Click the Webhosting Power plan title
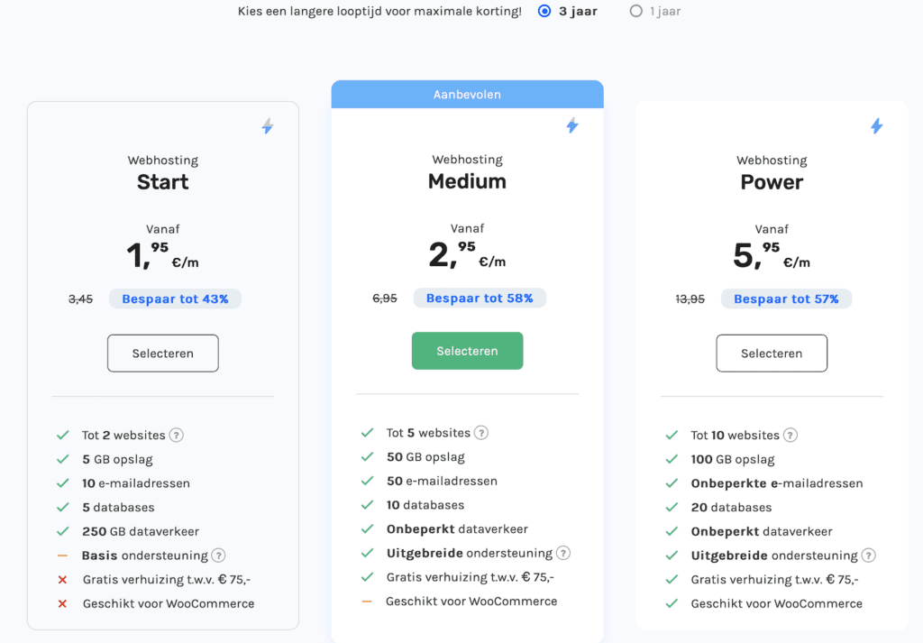Viewport: 923px width, 643px height. click(x=772, y=182)
